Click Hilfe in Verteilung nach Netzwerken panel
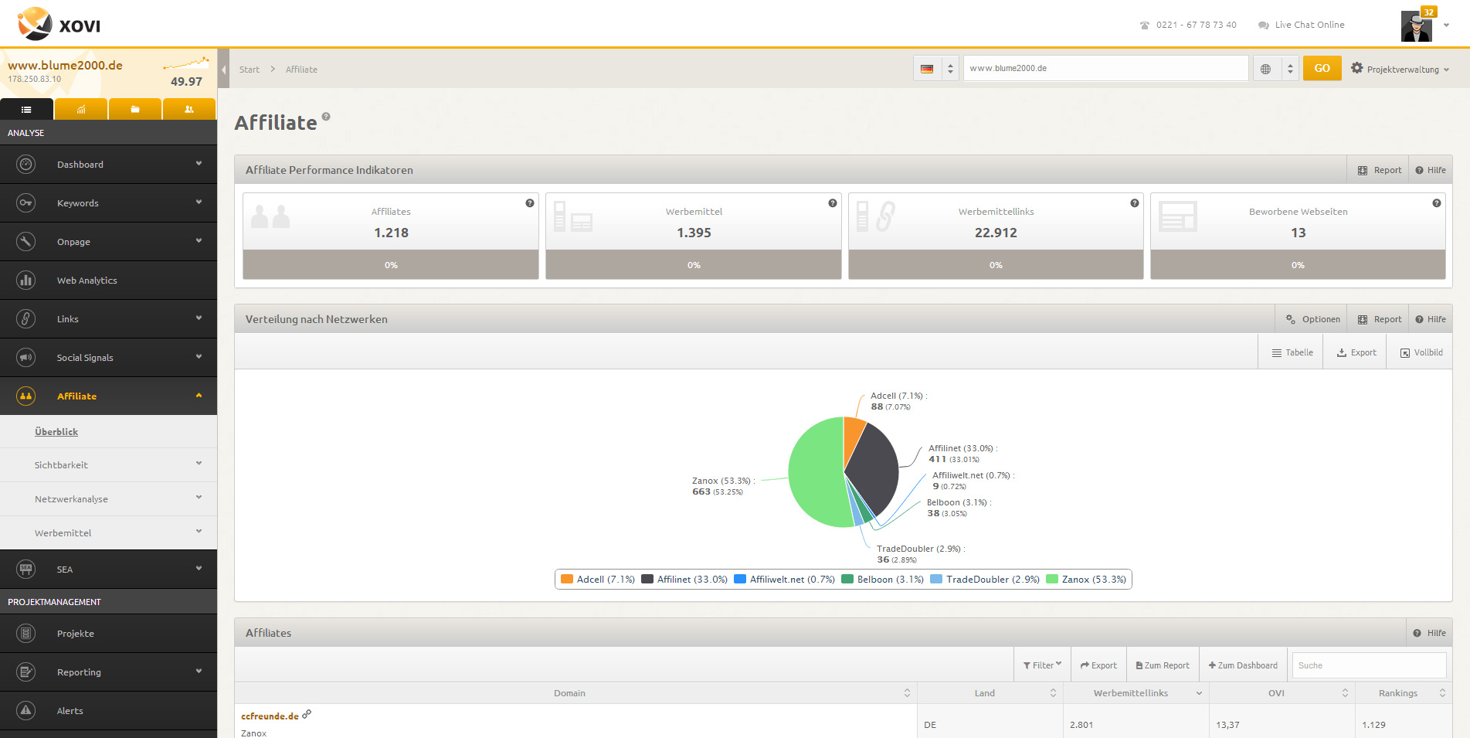This screenshot has width=1470, height=738. tap(1431, 319)
